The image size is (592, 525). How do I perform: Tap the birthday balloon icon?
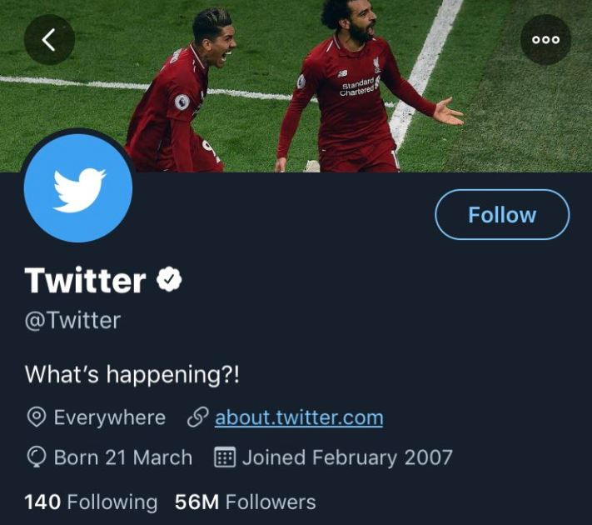pyautogui.click(x=37, y=457)
